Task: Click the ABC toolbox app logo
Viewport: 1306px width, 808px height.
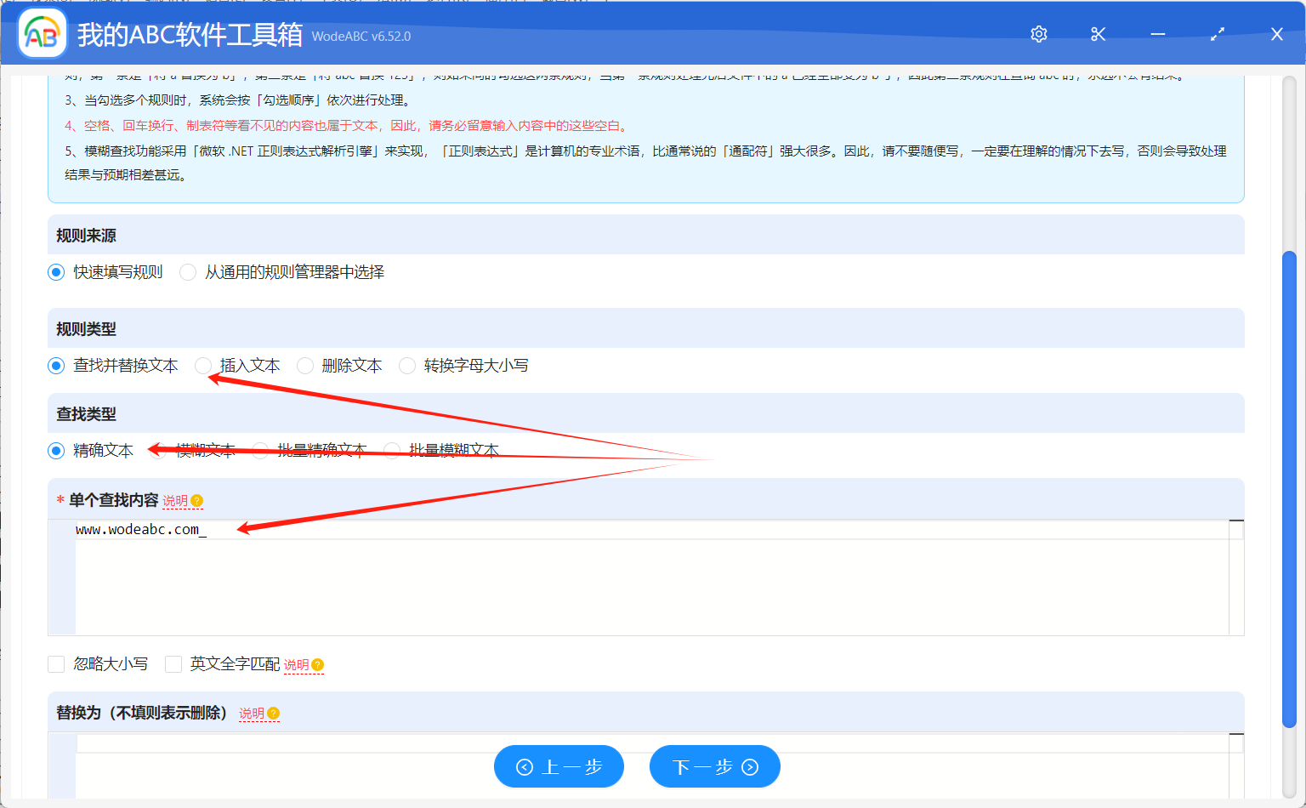Action: 43,34
